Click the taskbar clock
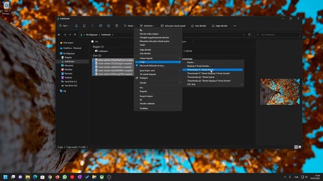 coord(315,177)
